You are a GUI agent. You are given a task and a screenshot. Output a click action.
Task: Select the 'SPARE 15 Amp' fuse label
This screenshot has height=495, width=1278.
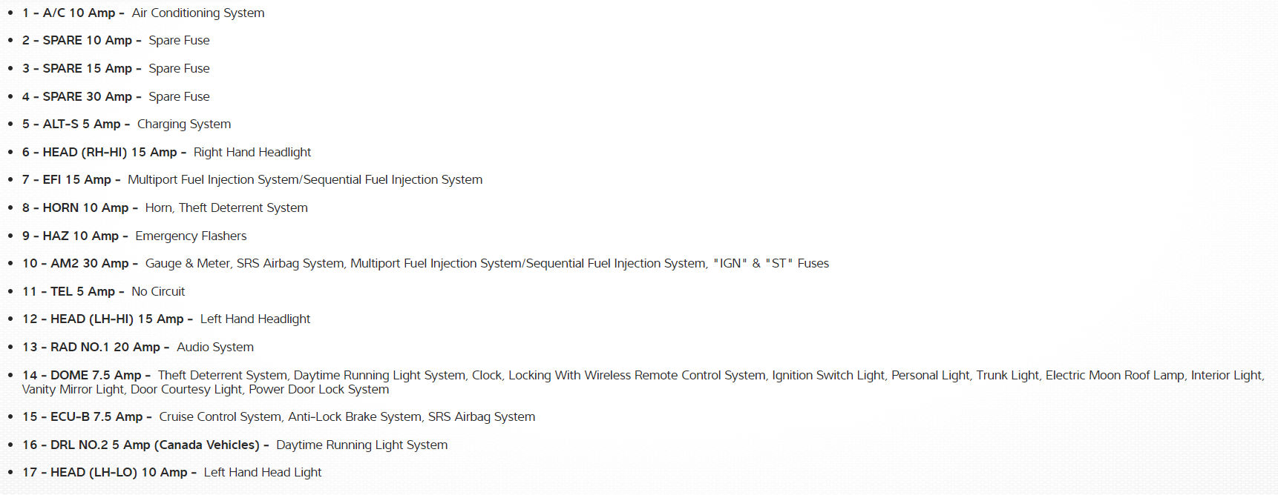[87, 69]
